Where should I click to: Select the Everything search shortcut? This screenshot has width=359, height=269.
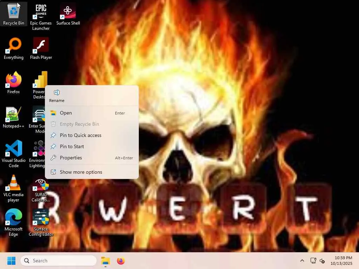(x=14, y=48)
